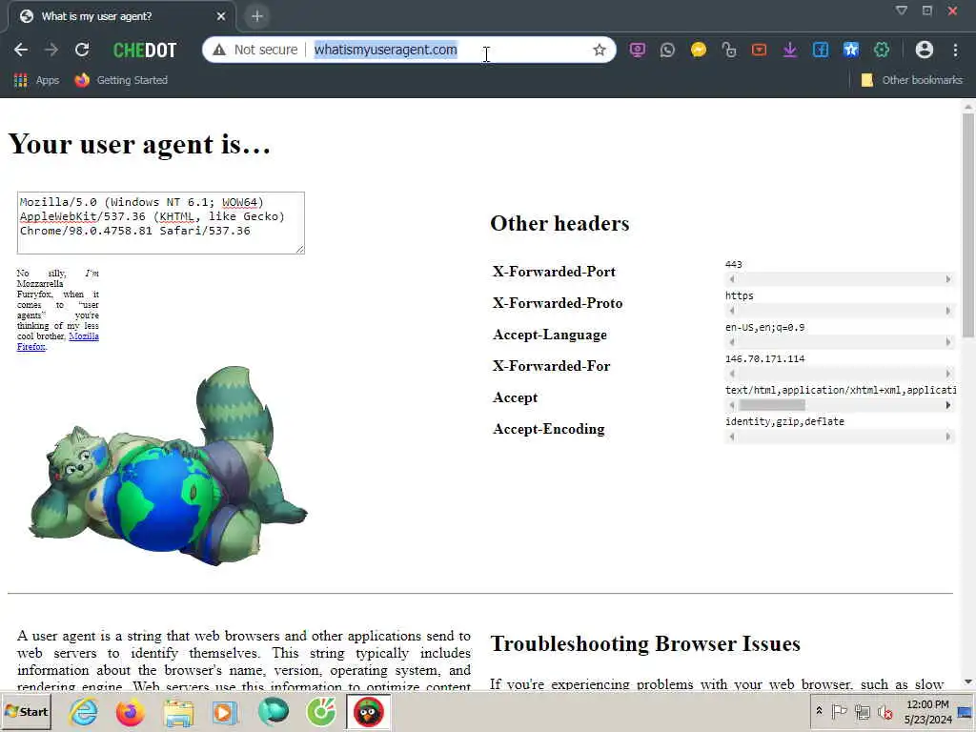Go back to the previous page
976x732 pixels.
[21, 50]
